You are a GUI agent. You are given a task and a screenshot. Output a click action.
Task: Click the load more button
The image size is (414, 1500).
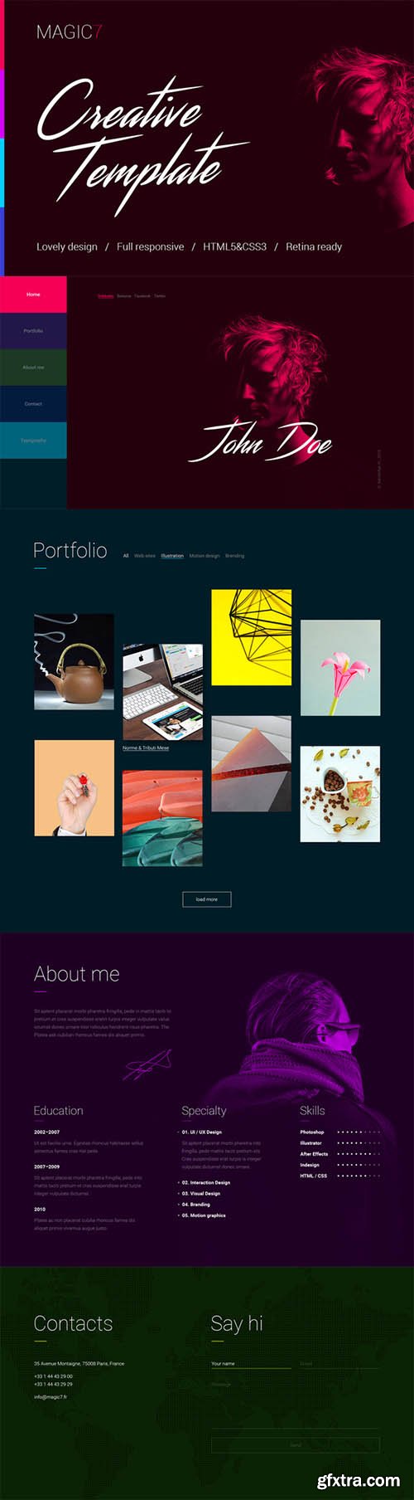point(206,899)
